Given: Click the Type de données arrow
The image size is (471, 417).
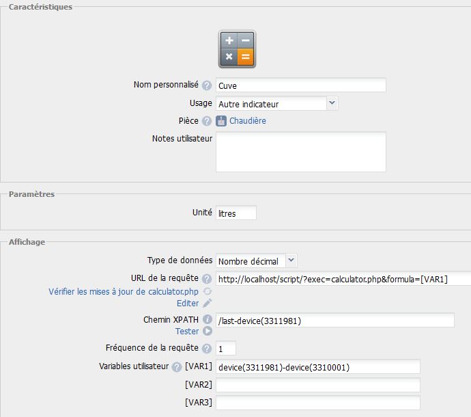Looking at the screenshot, I should click(291, 260).
